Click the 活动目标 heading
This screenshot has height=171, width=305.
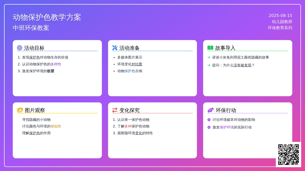[34, 48]
